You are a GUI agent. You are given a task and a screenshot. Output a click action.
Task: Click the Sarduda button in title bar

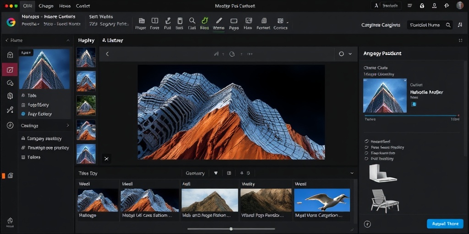click(x=387, y=5)
